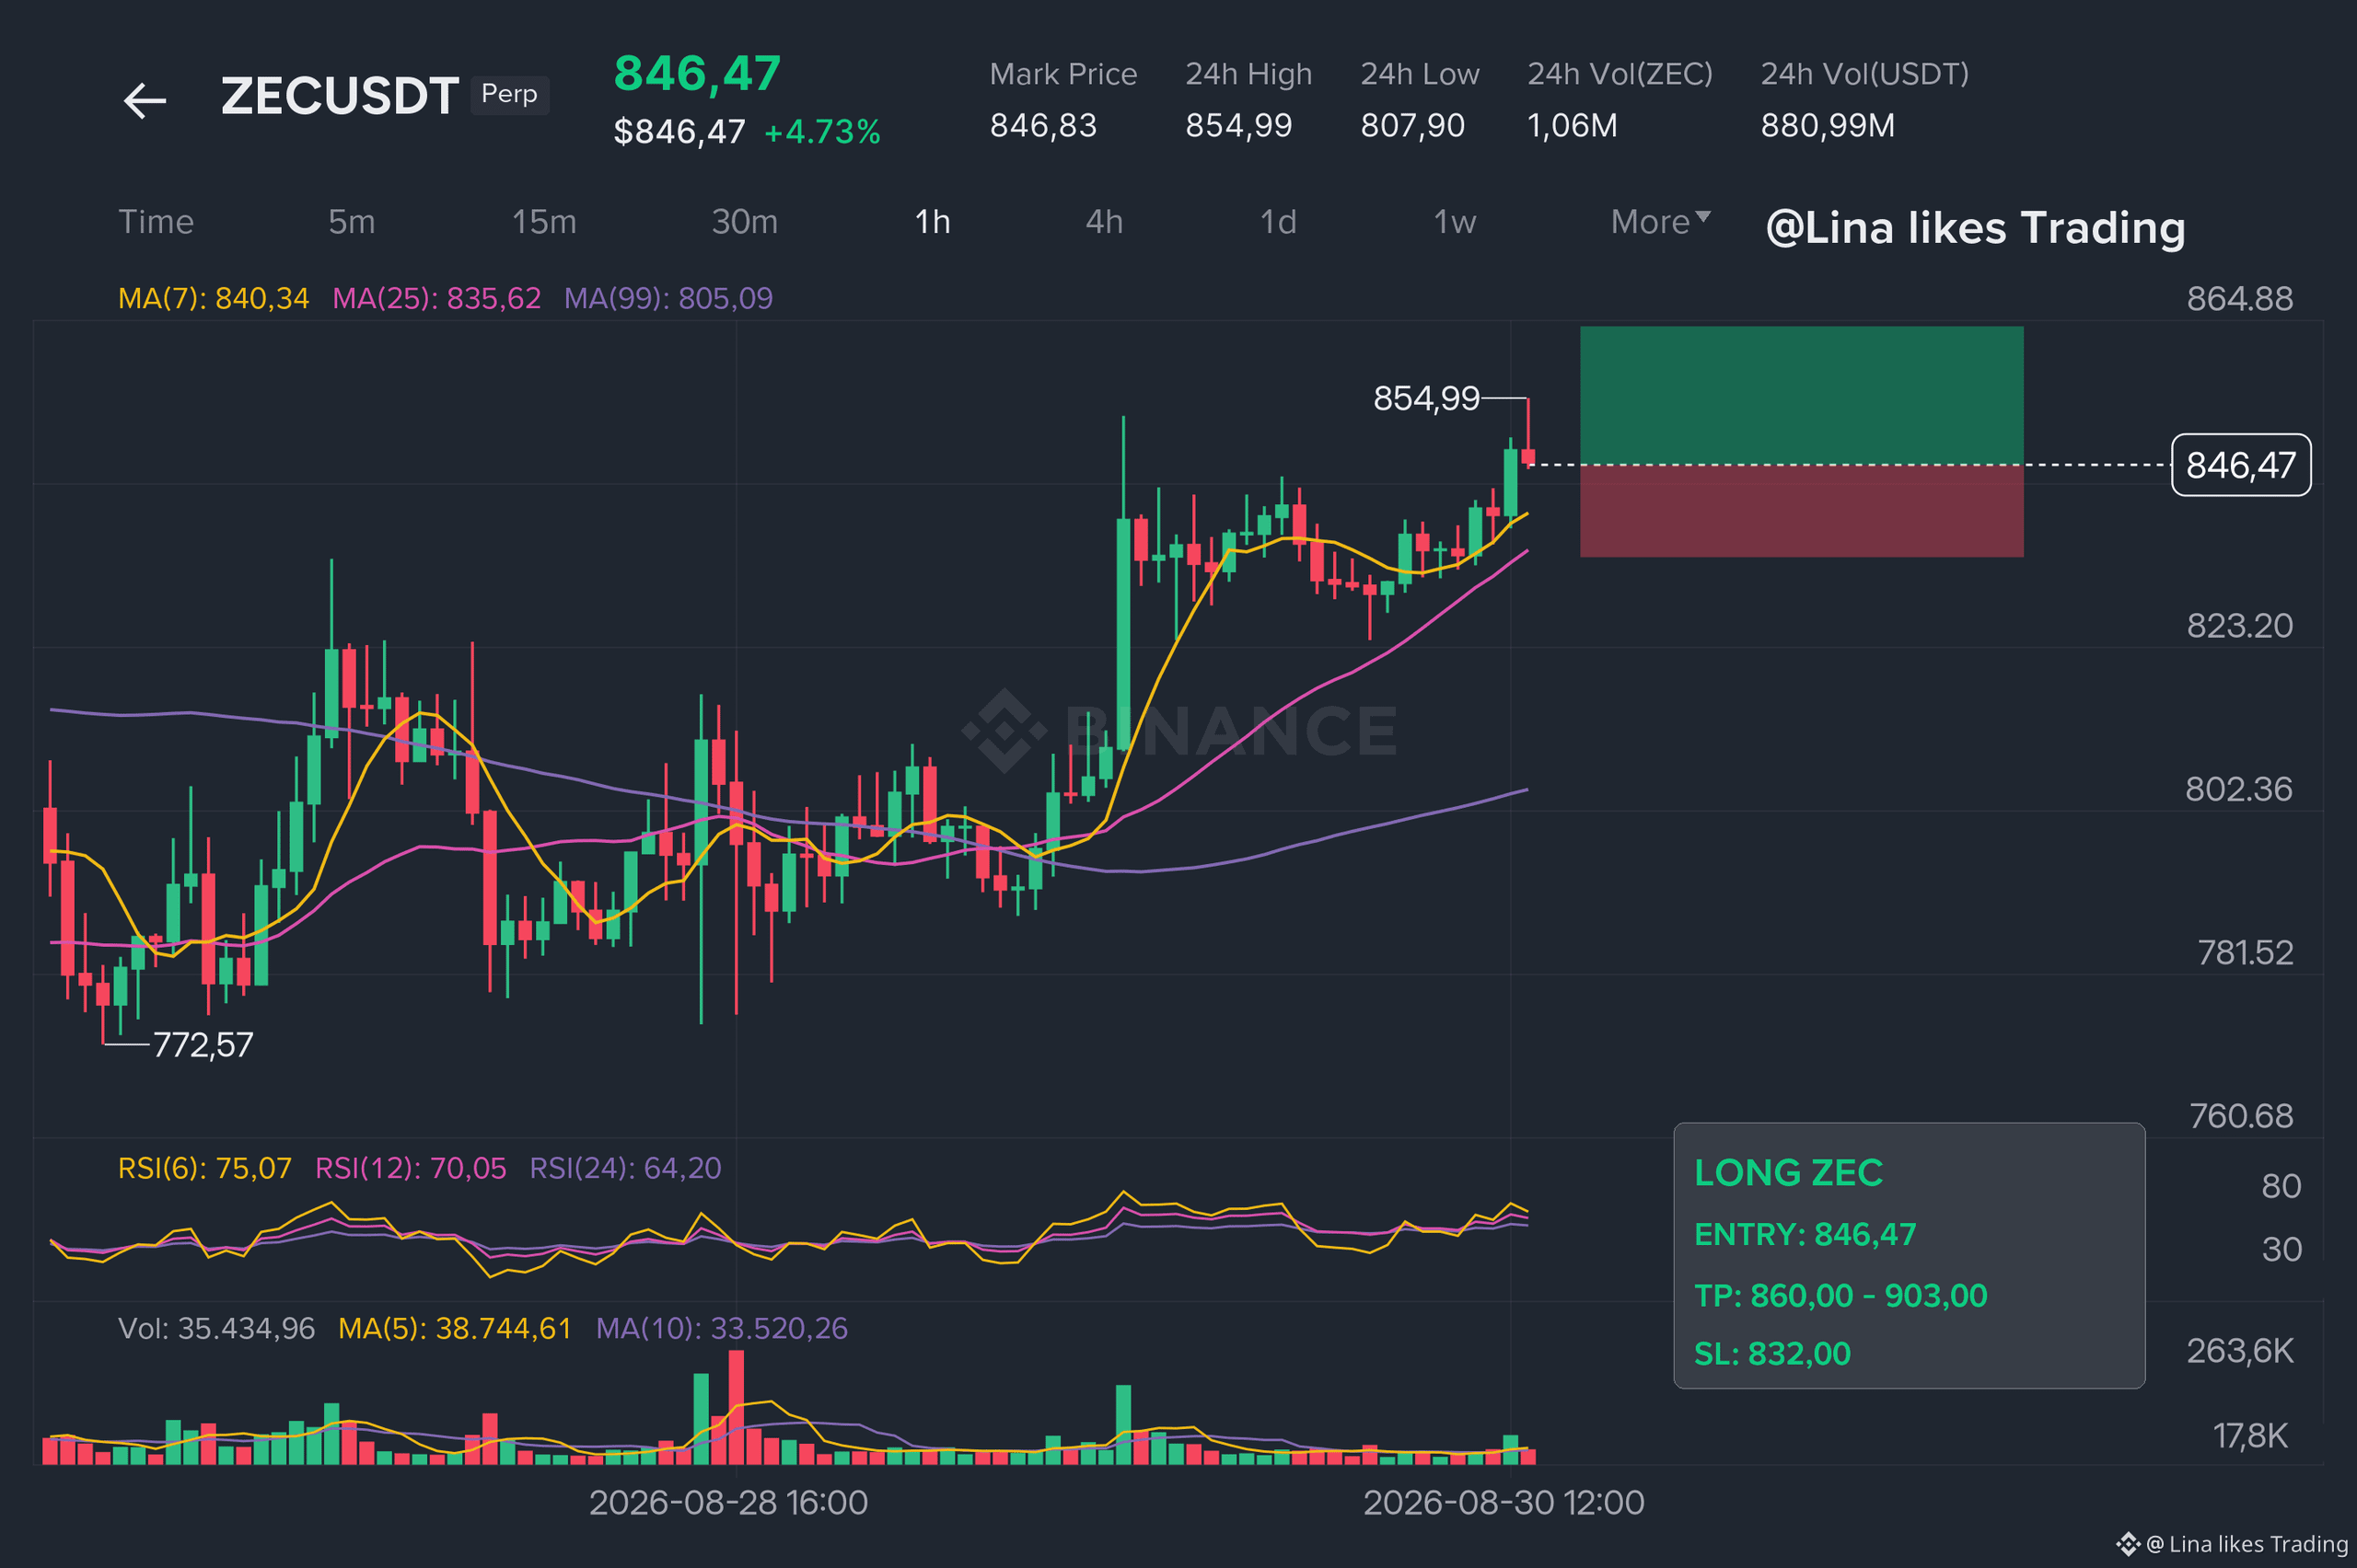This screenshot has height=1568, width=2357.
Task: Click the 823.20 price axis label
Action: pyautogui.click(x=2239, y=626)
